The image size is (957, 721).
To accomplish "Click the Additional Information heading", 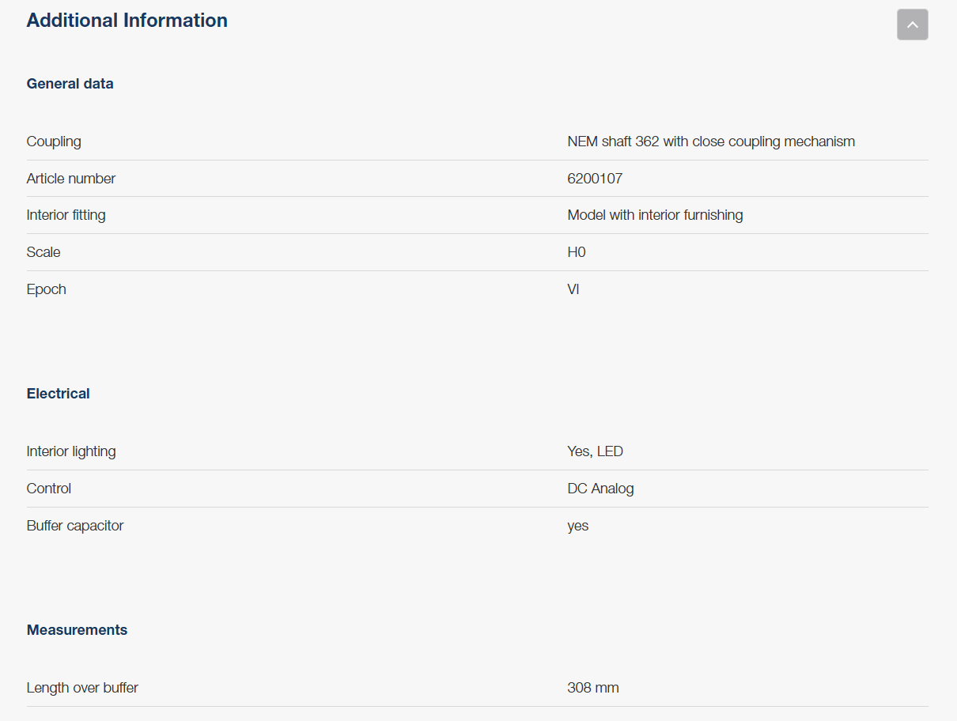I will coord(127,21).
